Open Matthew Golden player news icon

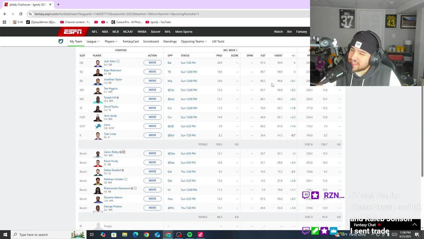click(126, 179)
